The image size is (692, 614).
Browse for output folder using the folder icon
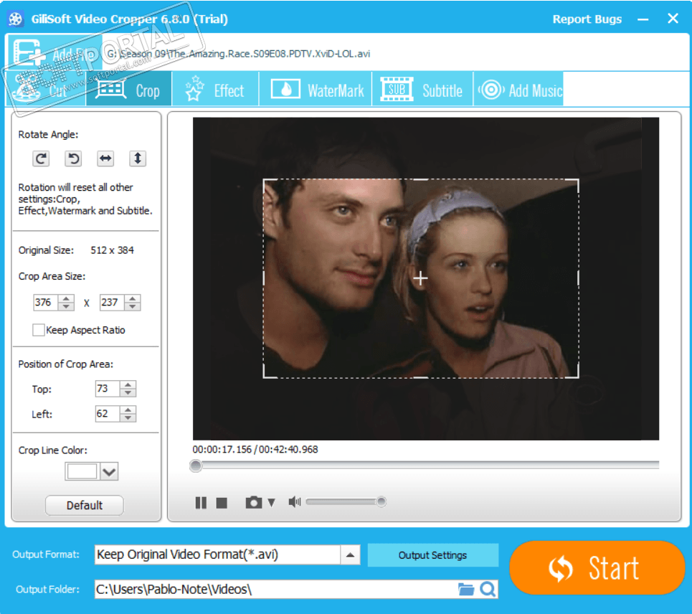(465, 590)
